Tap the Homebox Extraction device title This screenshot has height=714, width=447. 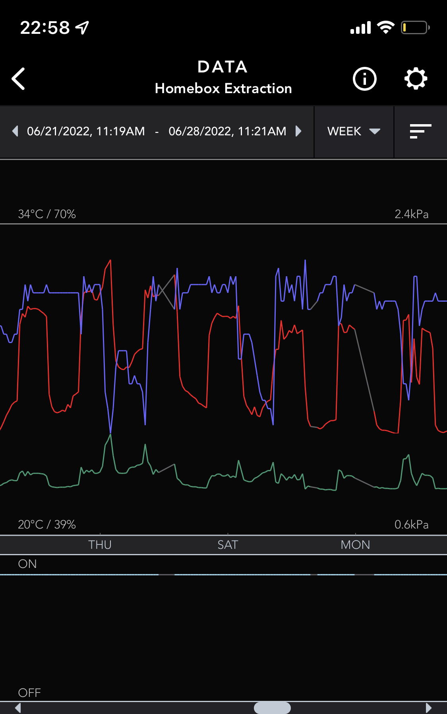tap(223, 88)
